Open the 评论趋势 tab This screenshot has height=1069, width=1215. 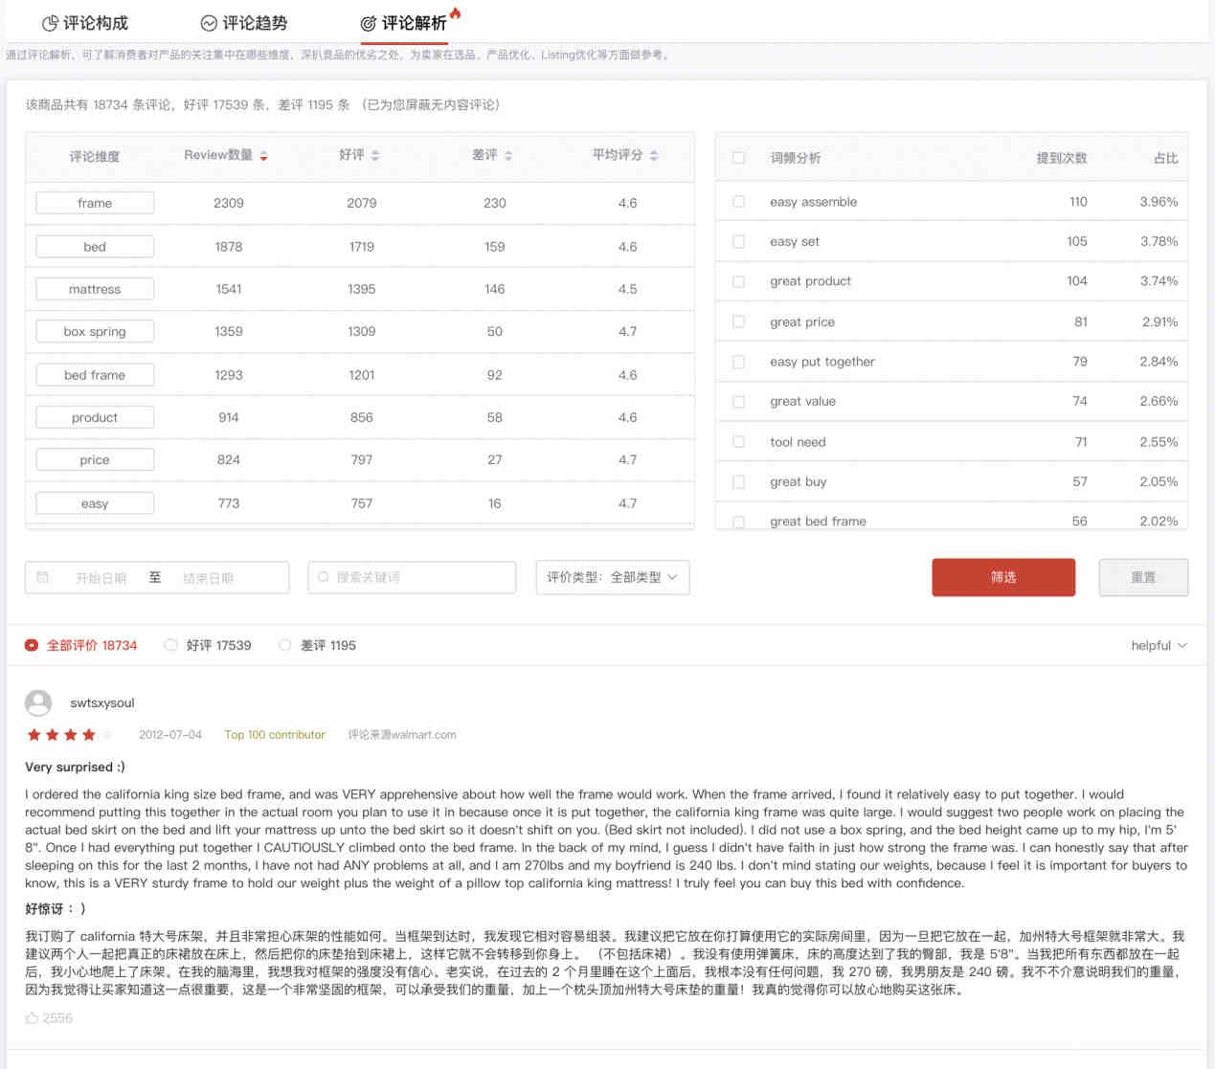point(243,23)
